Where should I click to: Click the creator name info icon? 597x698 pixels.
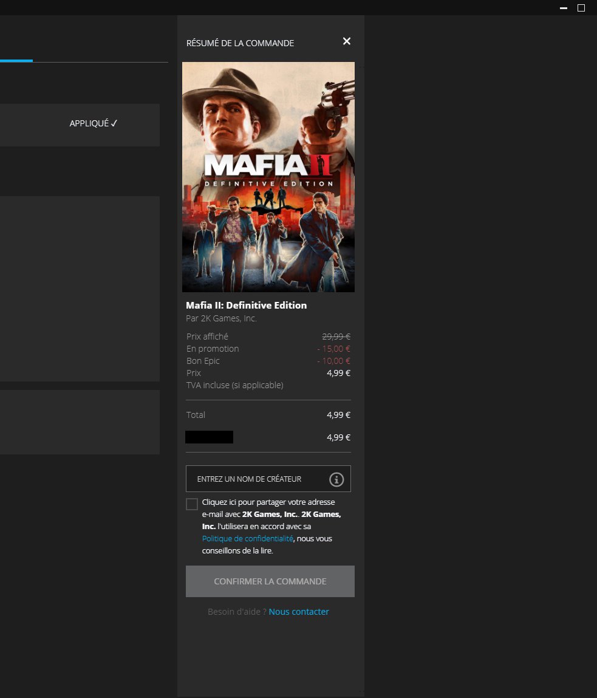pos(336,479)
